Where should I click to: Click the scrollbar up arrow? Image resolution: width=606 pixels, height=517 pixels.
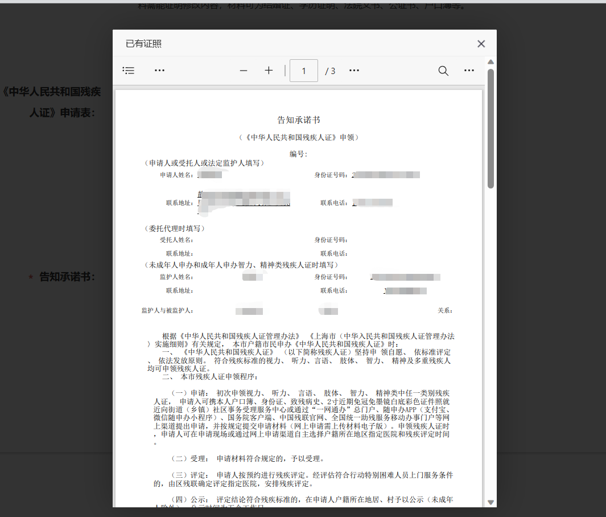[x=491, y=62]
